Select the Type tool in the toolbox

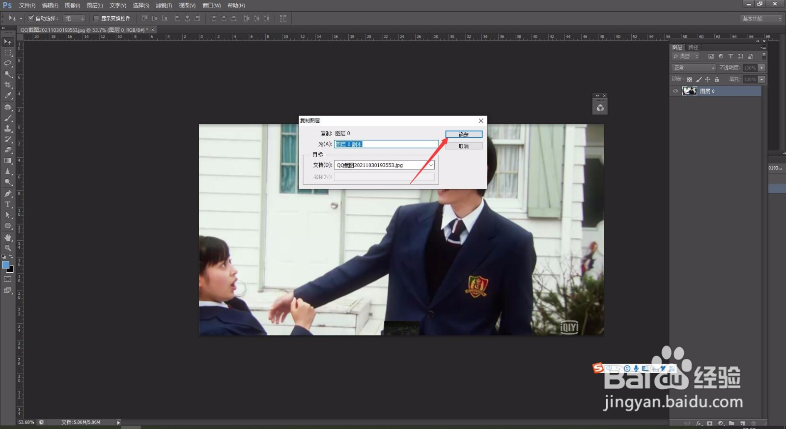click(8, 204)
